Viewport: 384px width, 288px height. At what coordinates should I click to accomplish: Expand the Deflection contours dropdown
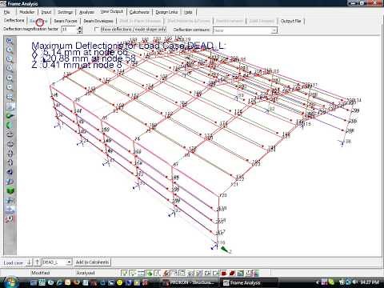274,30
